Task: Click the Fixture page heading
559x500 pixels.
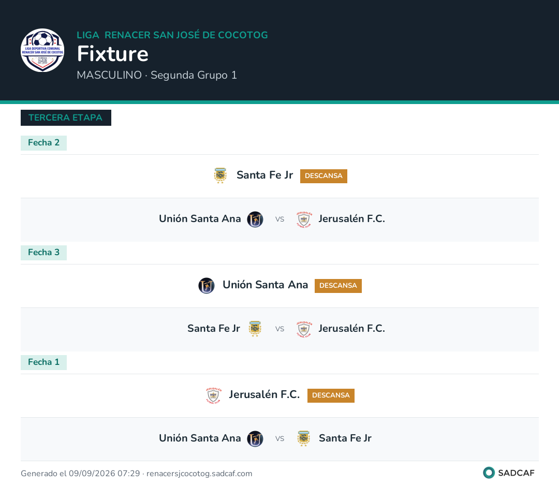Action: pos(113,54)
